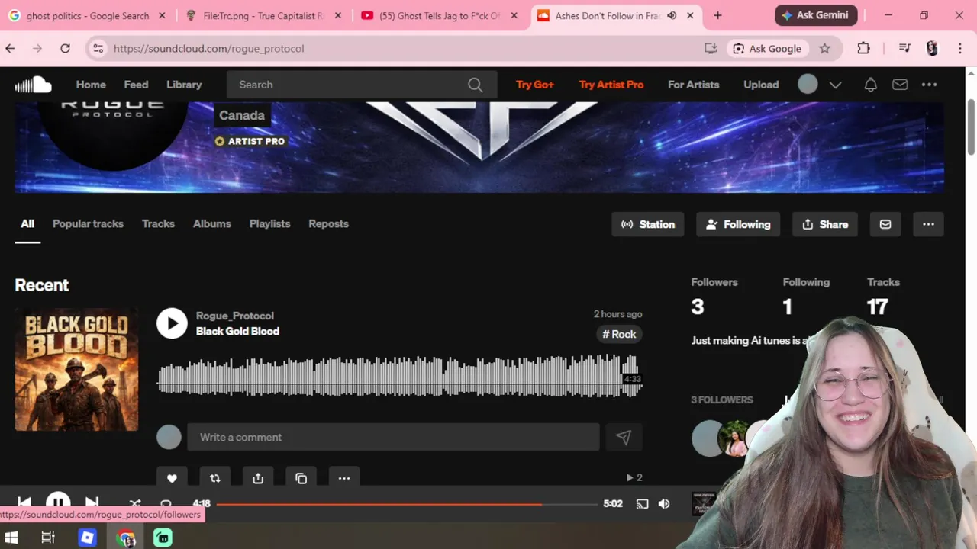Click the # Rock tag

(x=618, y=334)
